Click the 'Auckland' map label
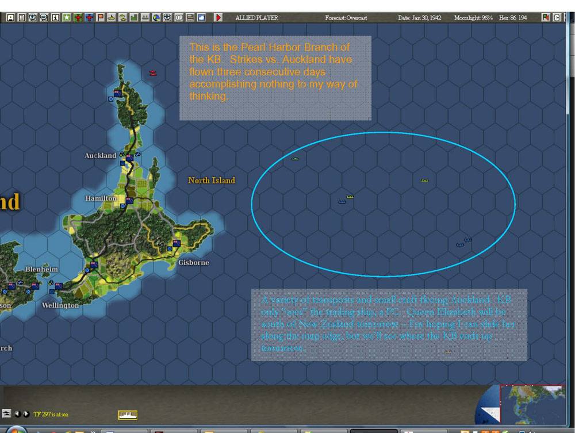The image size is (575, 433). tap(100, 155)
